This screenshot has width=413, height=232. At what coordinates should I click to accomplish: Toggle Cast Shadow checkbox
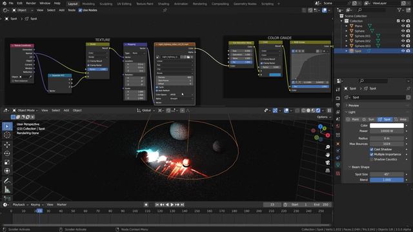pos(372,150)
